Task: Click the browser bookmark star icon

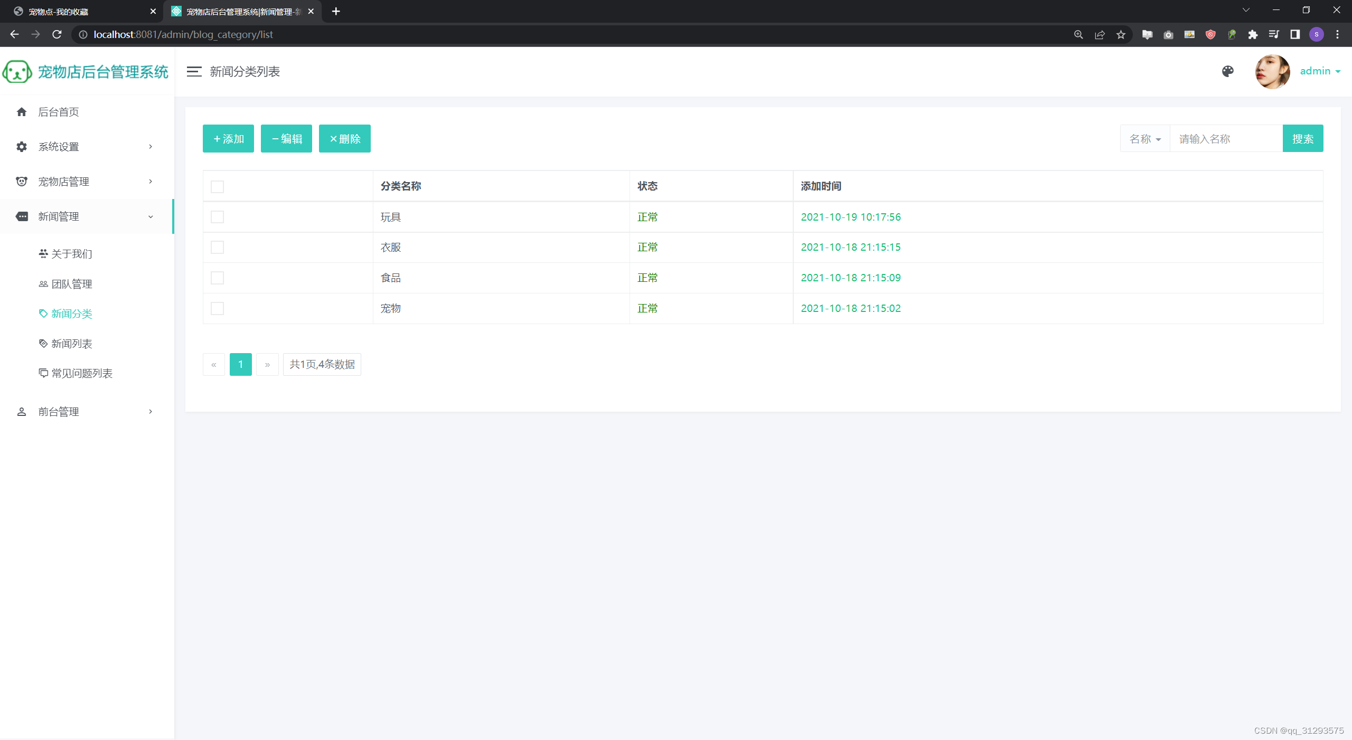Action: point(1121,35)
